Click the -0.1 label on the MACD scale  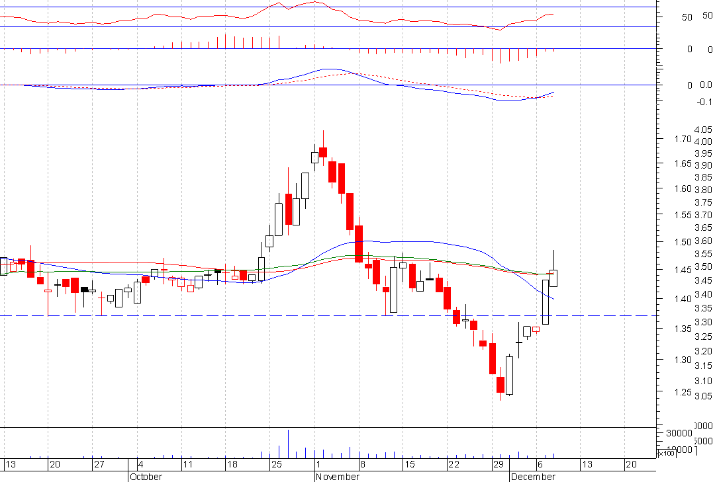click(x=704, y=102)
